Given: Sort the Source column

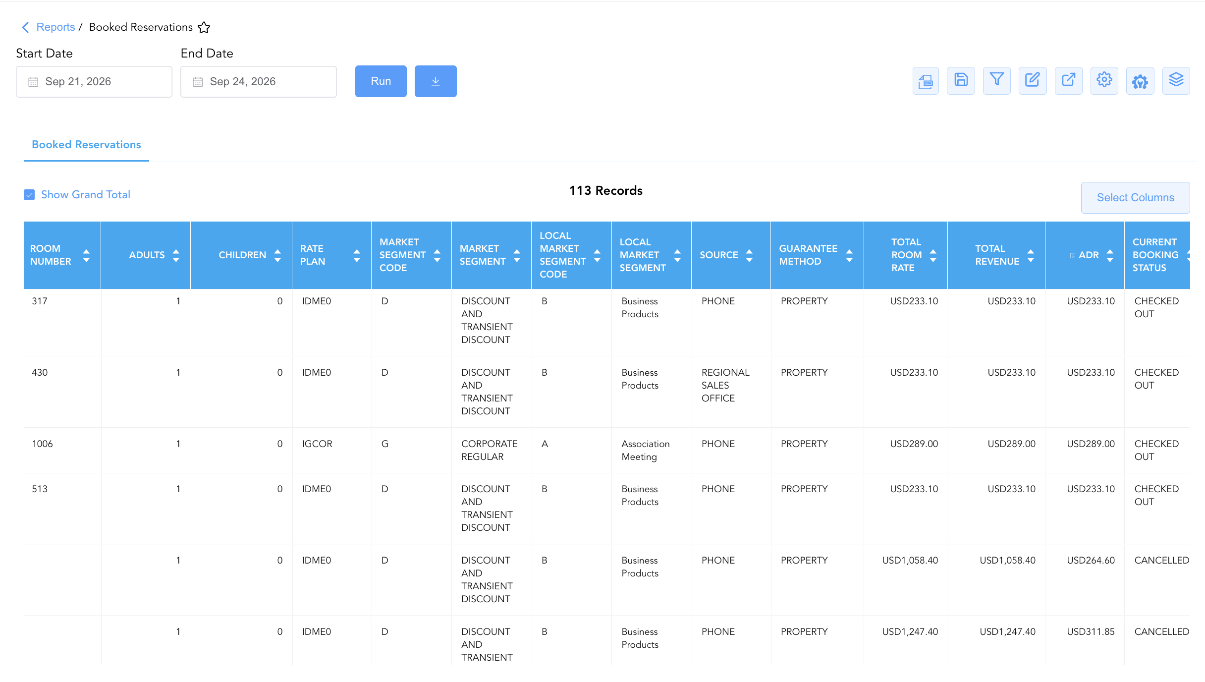Looking at the screenshot, I should point(749,255).
